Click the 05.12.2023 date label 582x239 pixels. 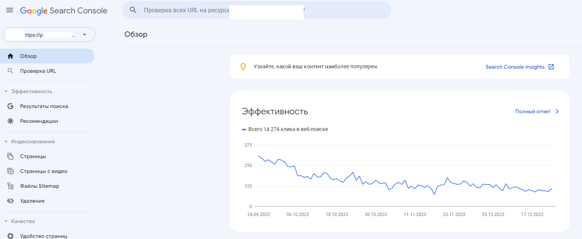click(x=493, y=215)
